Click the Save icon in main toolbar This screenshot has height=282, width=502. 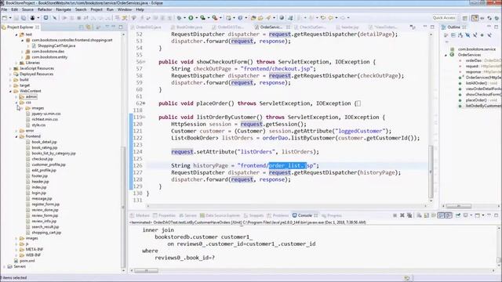[16, 18]
